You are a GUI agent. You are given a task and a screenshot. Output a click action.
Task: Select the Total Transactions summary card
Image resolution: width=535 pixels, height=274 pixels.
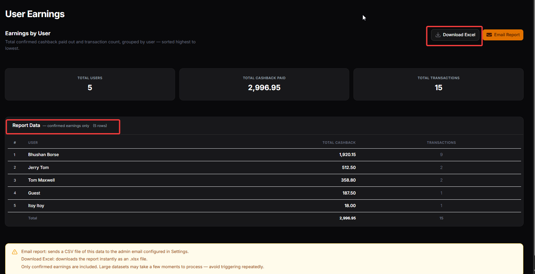click(438, 84)
